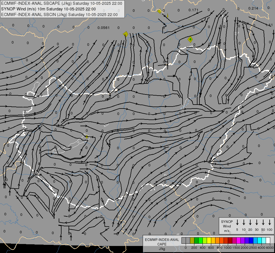This screenshot has width=275, height=253.
Task: Click the 0.214 CAPE value on map
Action: click(253, 8)
